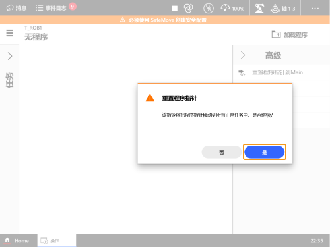Click the orange warning triangle in the dialog
The height and width of the screenshot is (247, 330).
(150, 98)
